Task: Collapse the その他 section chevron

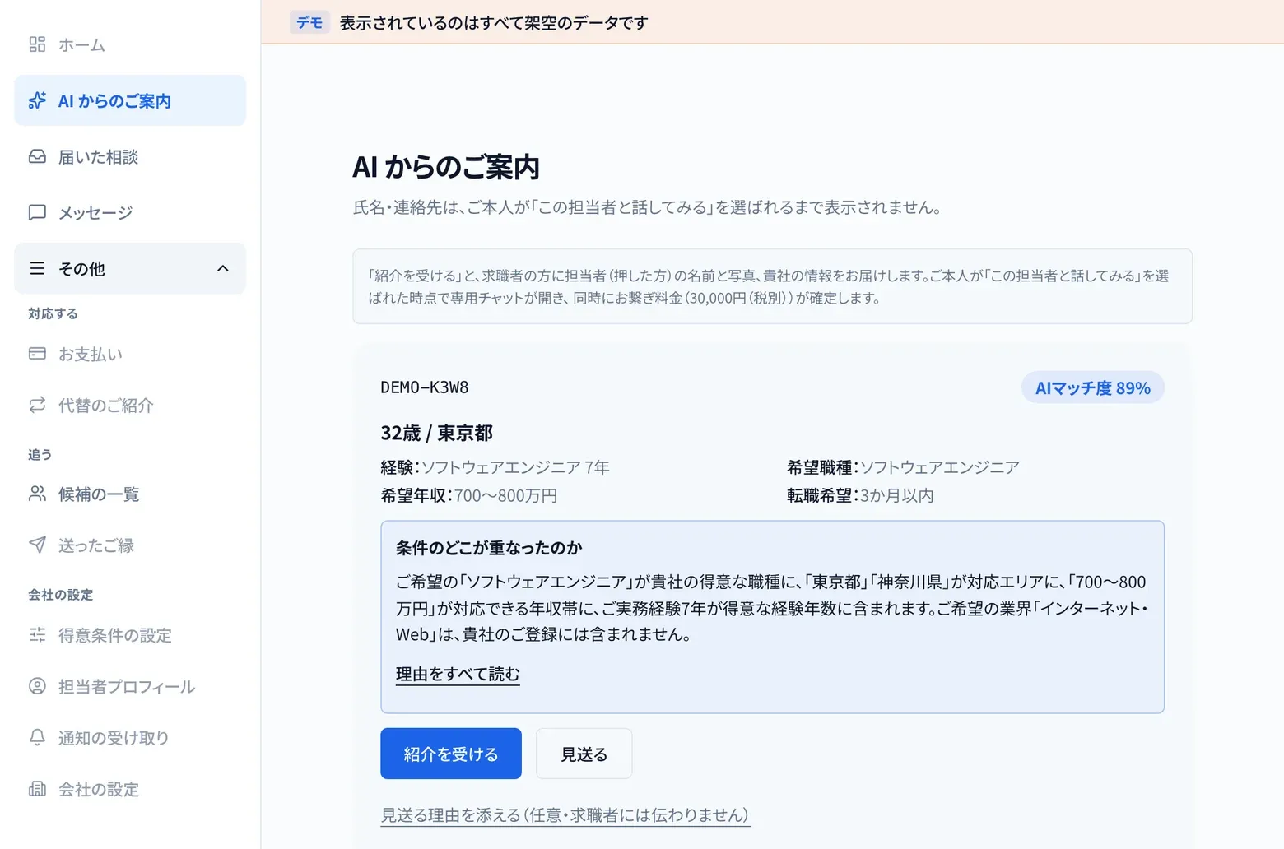Action: click(222, 268)
